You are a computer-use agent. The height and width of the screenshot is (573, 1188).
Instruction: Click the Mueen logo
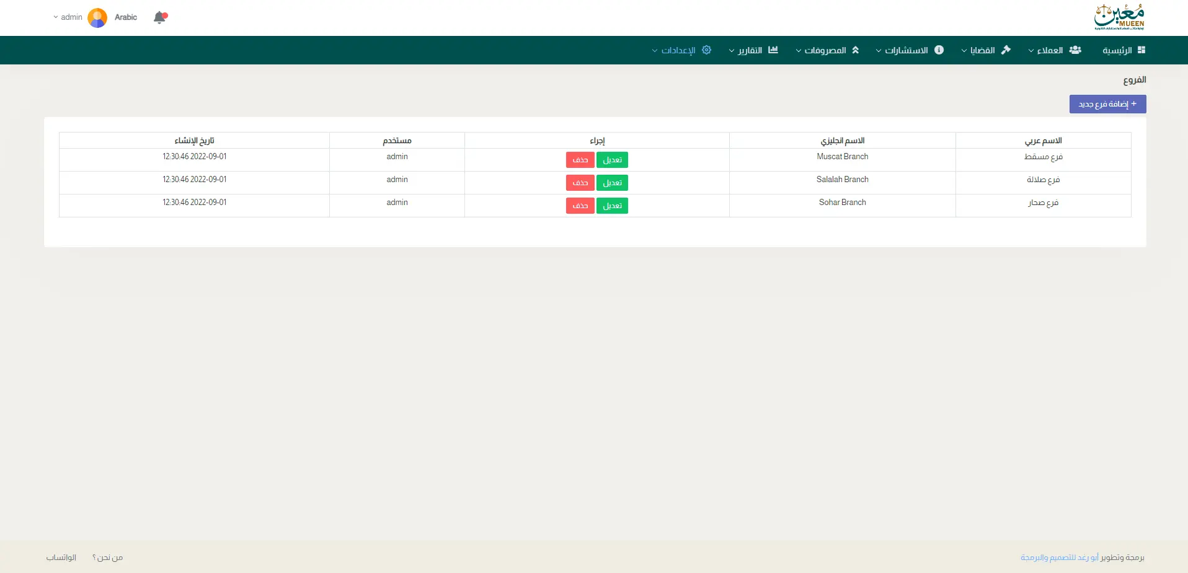pos(1119,17)
